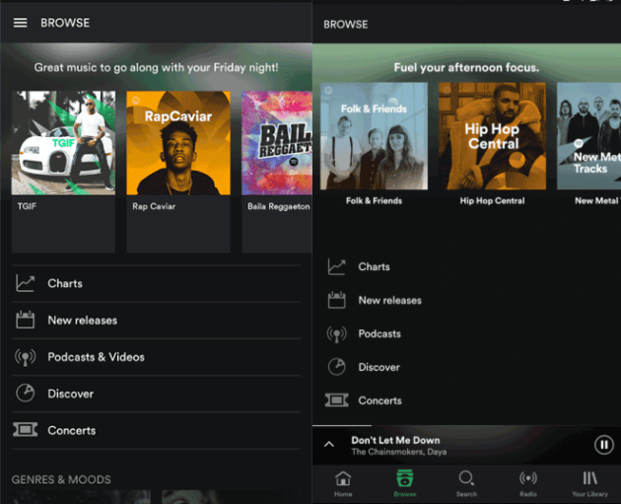Open the RapCaviar playlist cover
The height and width of the screenshot is (504, 621).
(x=178, y=143)
